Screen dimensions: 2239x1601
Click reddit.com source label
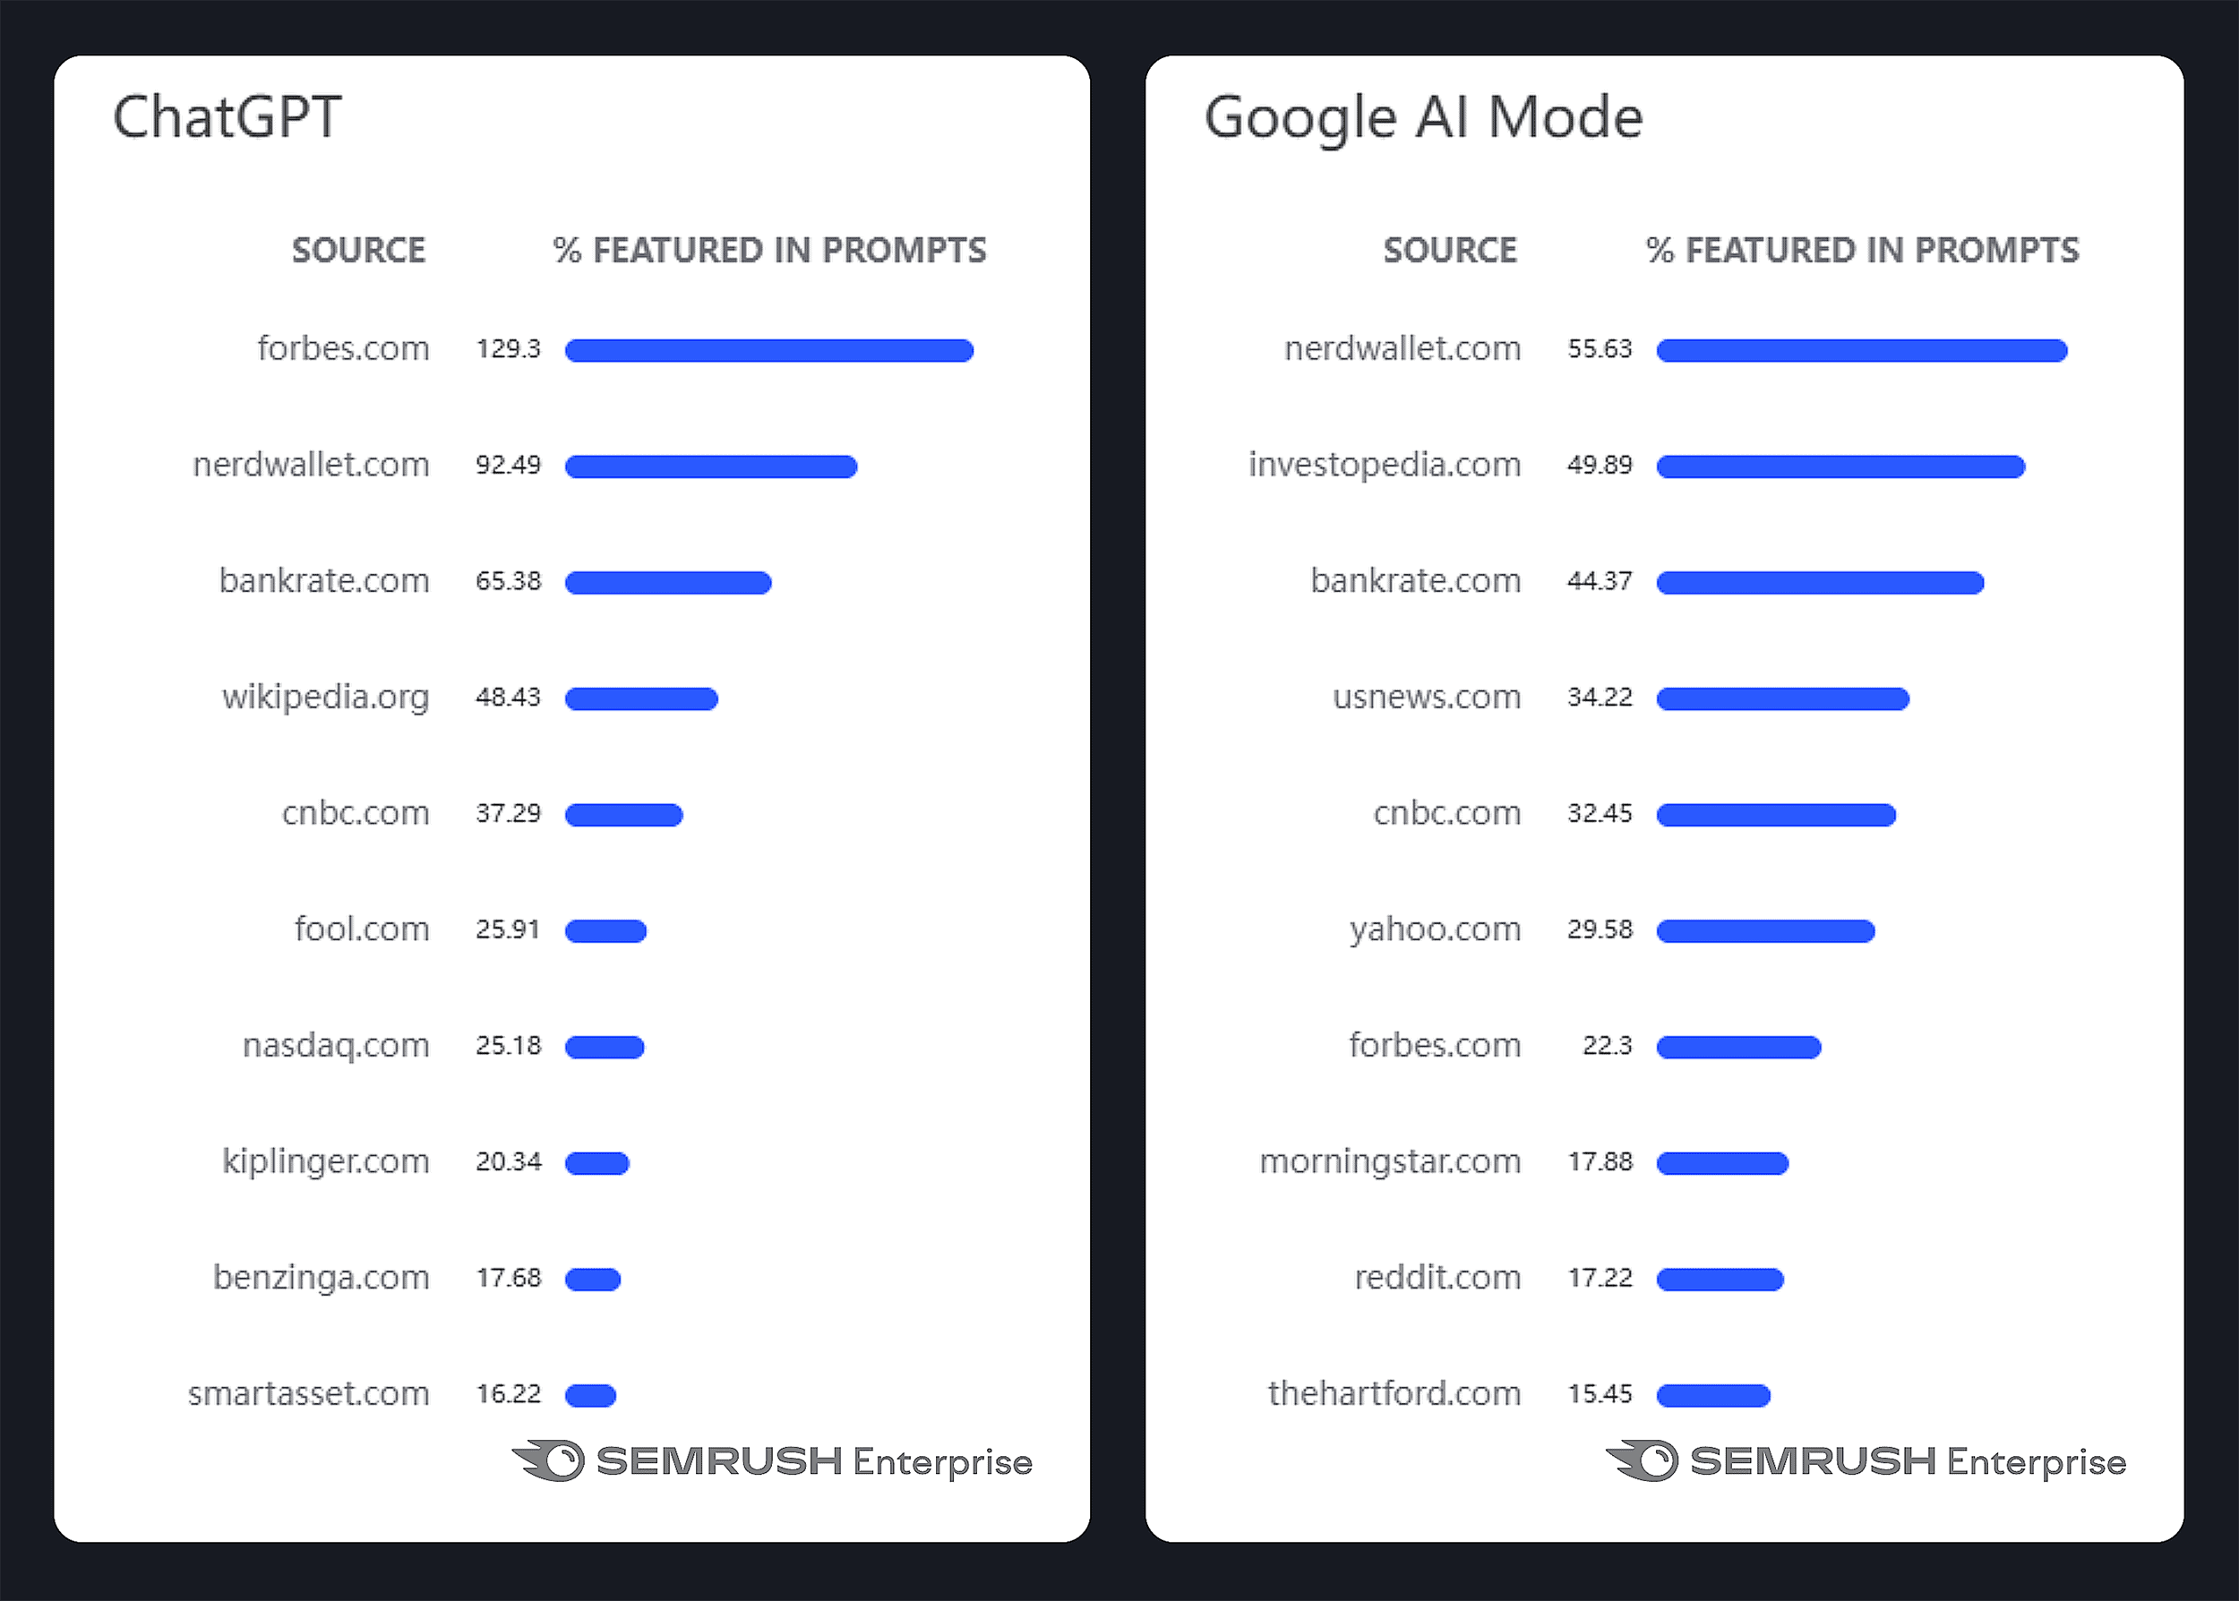click(x=1437, y=1278)
